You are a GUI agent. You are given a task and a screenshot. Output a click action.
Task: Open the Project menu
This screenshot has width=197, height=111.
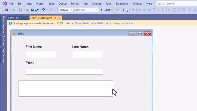point(40,4)
